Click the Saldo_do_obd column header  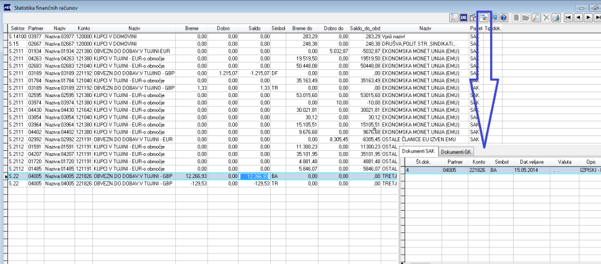364,28
